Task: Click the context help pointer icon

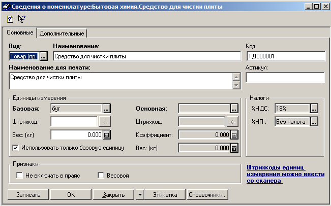Action: [x=21, y=18]
